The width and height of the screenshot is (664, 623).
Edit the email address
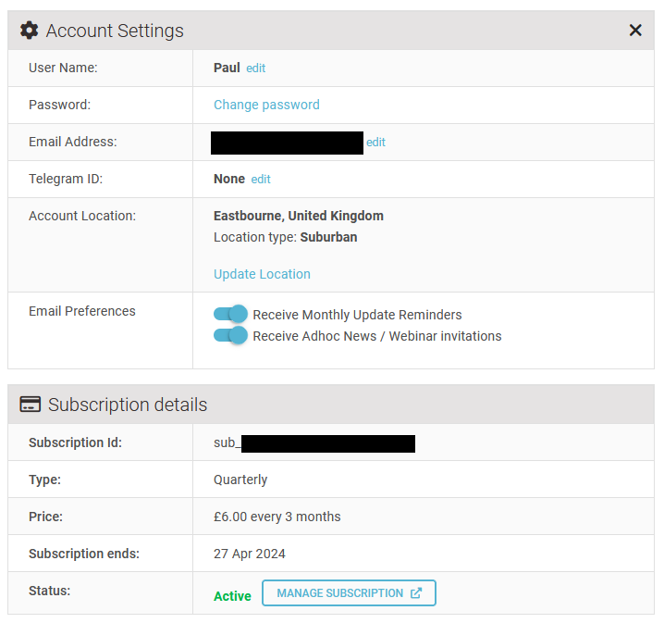pos(375,142)
